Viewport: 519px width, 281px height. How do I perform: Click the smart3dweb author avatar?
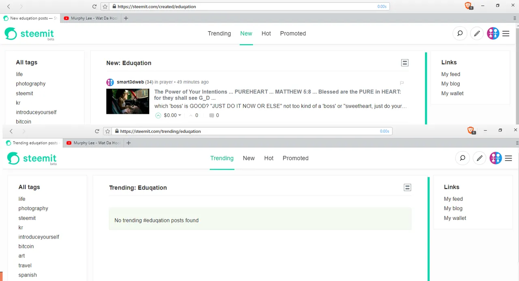(110, 82)
